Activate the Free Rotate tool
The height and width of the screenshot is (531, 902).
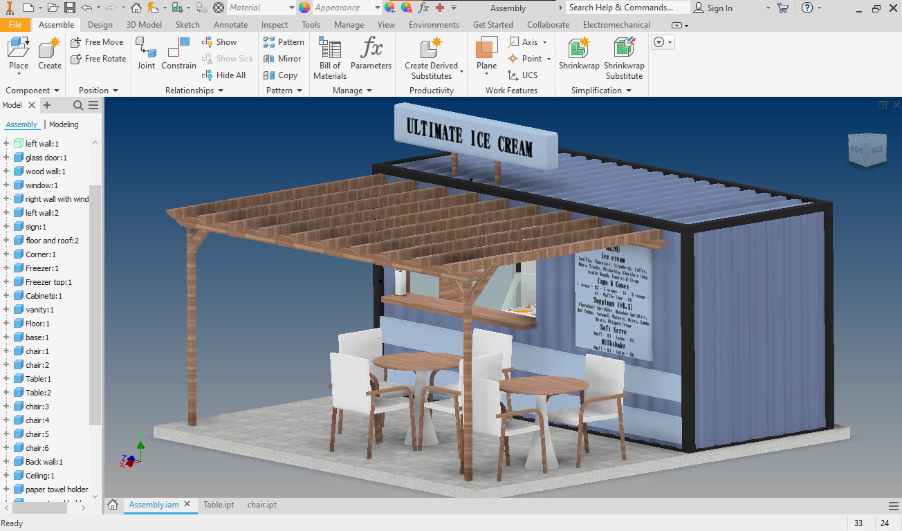[98, 59]
